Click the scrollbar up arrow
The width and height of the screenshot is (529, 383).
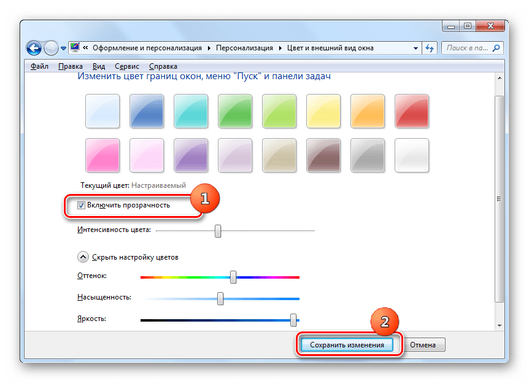[x=500, y=78]
